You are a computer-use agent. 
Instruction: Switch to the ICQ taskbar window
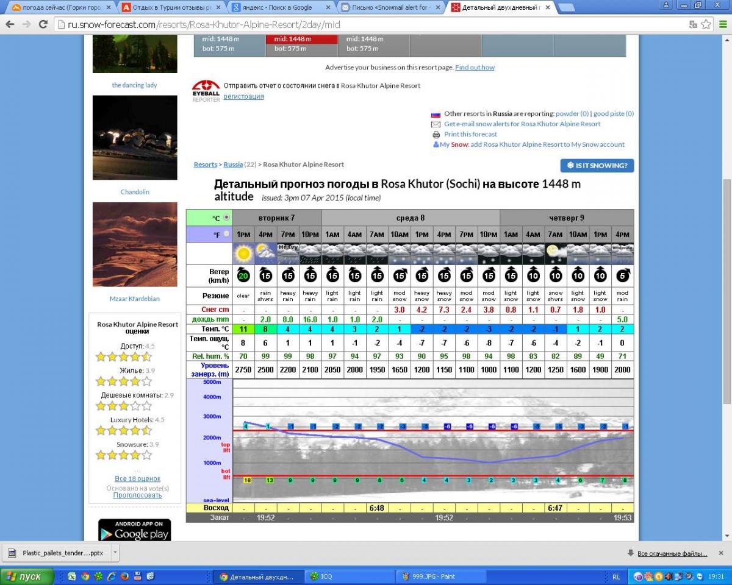pyautogui.click(x=349, y=576)
